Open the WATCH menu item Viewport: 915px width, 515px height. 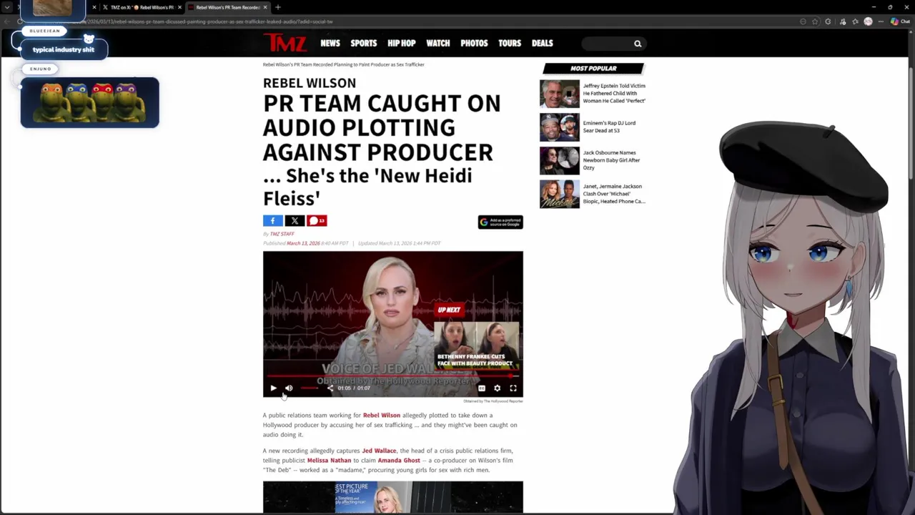[438, 43]
